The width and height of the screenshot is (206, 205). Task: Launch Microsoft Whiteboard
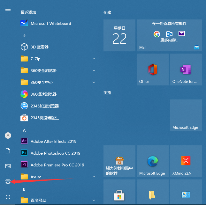50,23
